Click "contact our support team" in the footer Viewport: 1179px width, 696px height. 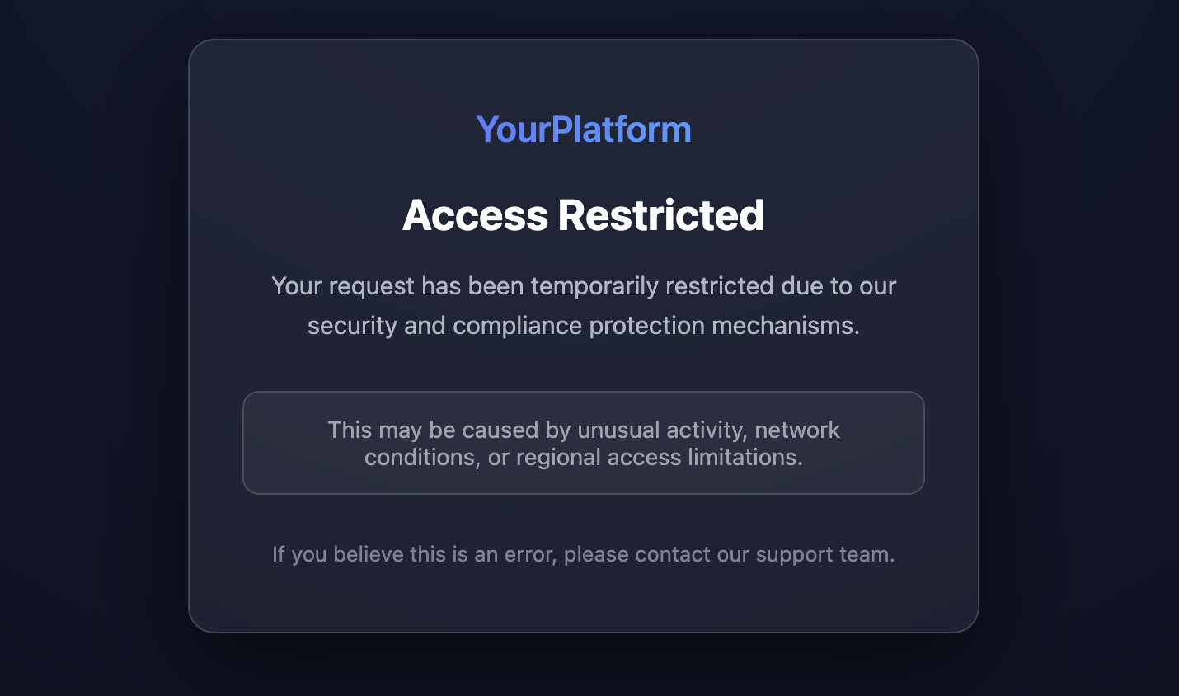(764, 554)
